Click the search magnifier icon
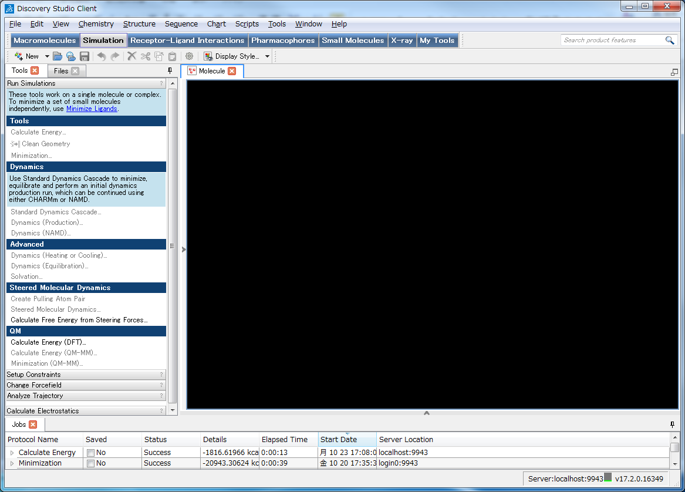This screenshot has height=492, width=685. click(670, 40)
